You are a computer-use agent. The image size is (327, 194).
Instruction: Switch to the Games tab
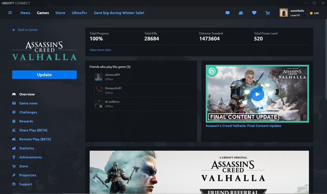coord(43,13)
